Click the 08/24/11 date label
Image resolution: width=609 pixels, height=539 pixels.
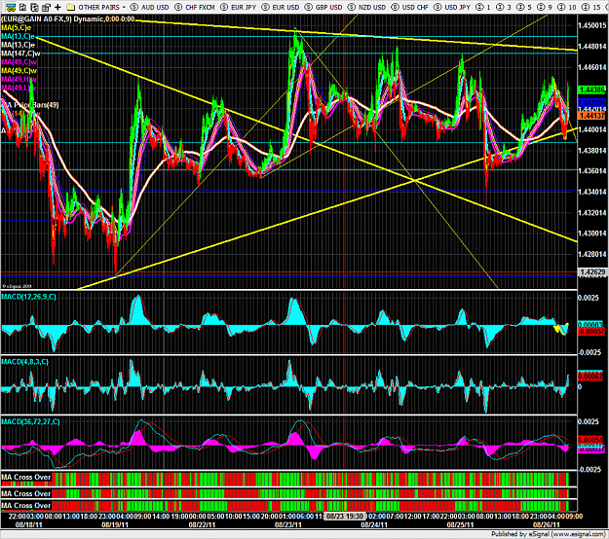click(x=374, y=524)
